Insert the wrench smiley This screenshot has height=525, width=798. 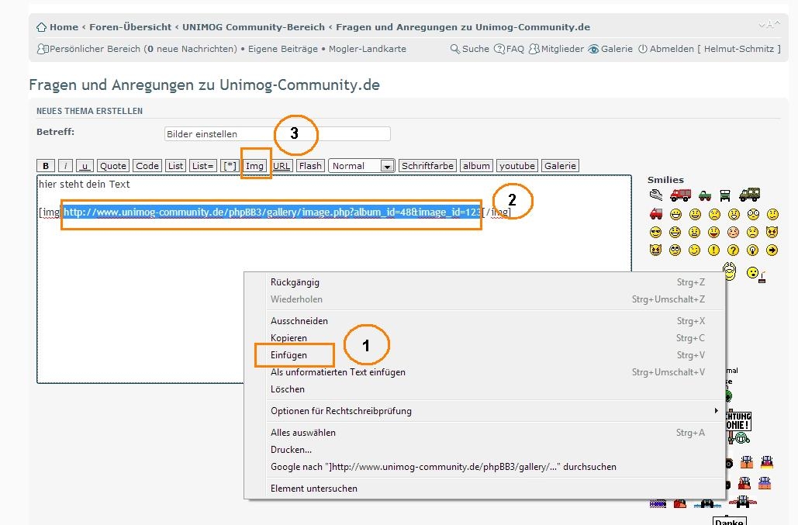click(656, 195)
